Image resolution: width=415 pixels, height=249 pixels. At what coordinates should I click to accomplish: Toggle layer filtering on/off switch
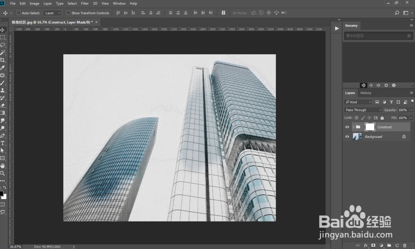(412, 102)
